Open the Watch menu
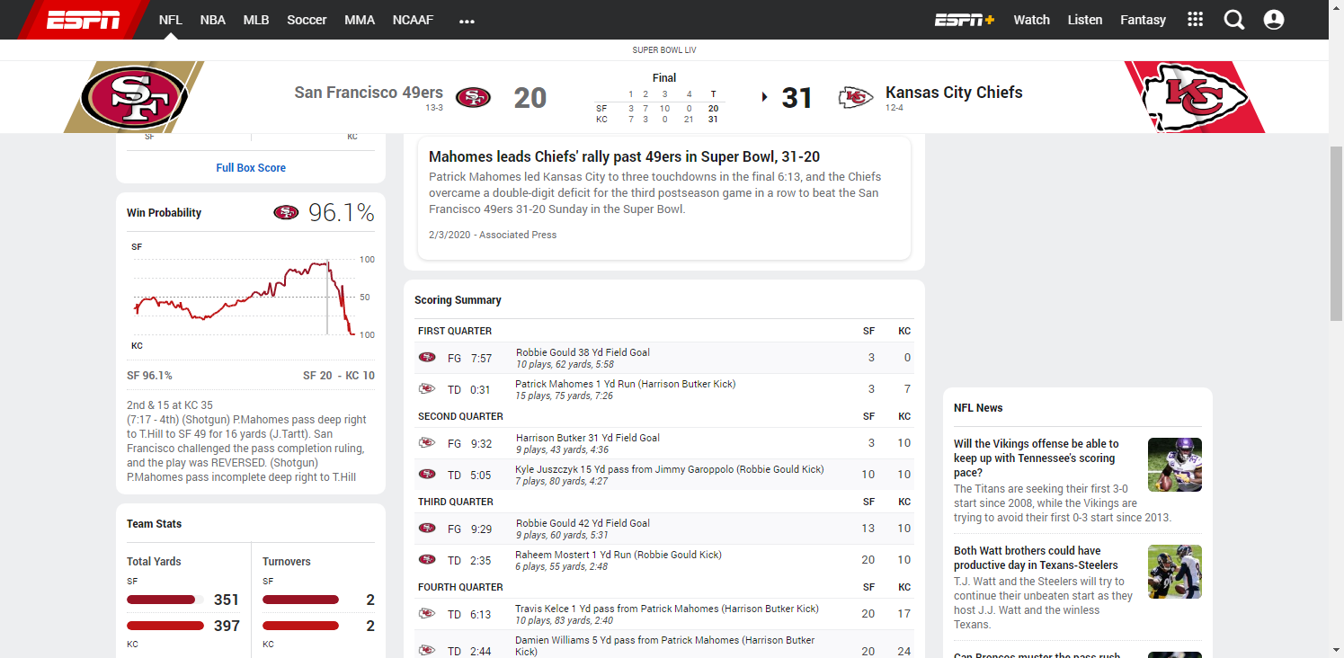The image size is (1344, 658). (x=1031, y=20)
